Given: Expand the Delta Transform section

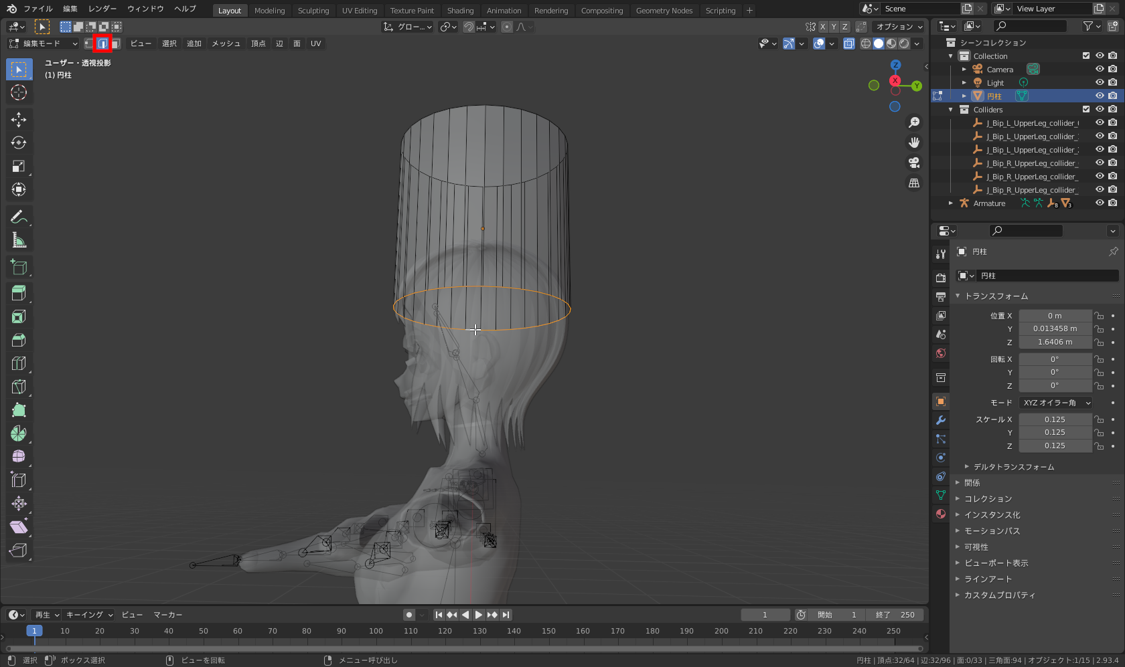Looking at the screenshot, I should click(1013, 467).
